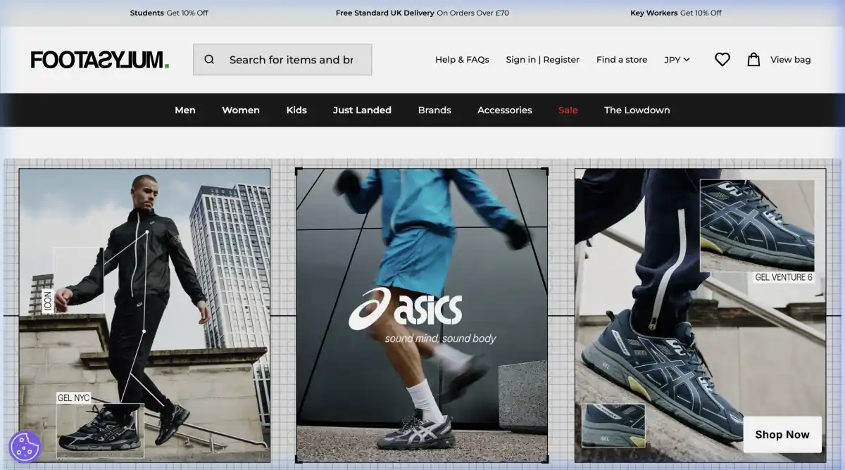This screenshot has width=845, height=470.
Task: Select Kids in navigation bar
Action: (296, 110)
